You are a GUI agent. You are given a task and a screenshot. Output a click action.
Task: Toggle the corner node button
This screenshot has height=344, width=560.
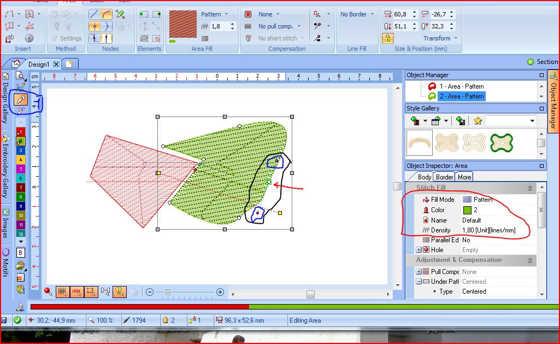coord(95,26)
